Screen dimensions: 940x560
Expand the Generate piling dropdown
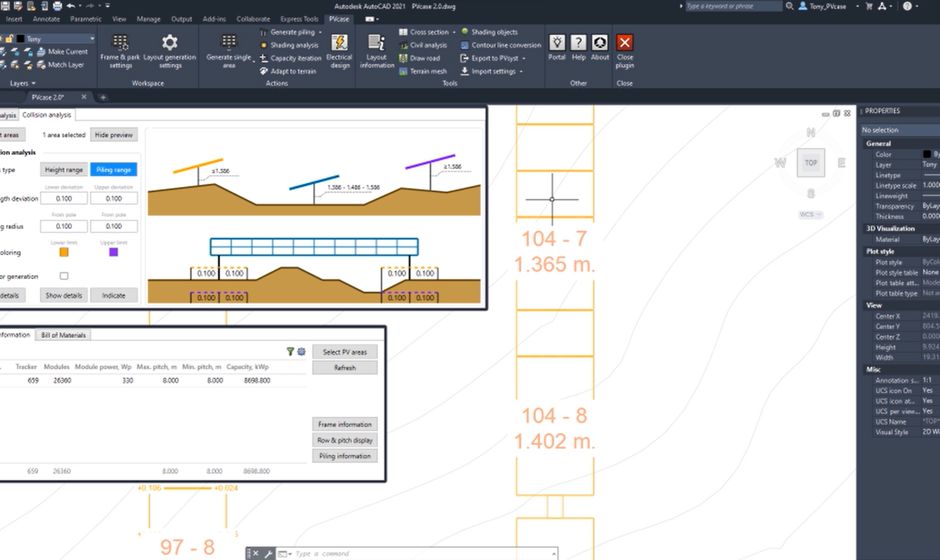tap(320, 32)
